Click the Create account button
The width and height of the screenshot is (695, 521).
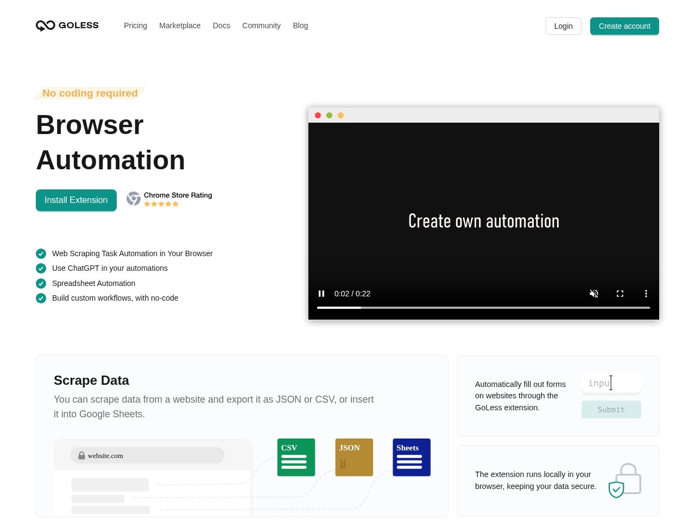click(624, 26)
